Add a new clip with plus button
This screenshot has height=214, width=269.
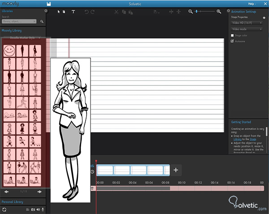(x=176, y=170)
